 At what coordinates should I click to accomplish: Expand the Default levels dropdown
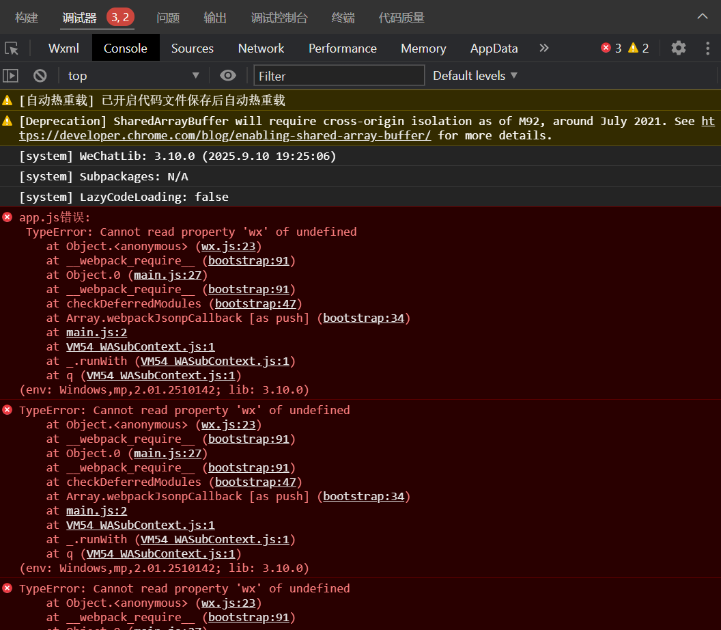pyautogui.click(x=475, y=76)
